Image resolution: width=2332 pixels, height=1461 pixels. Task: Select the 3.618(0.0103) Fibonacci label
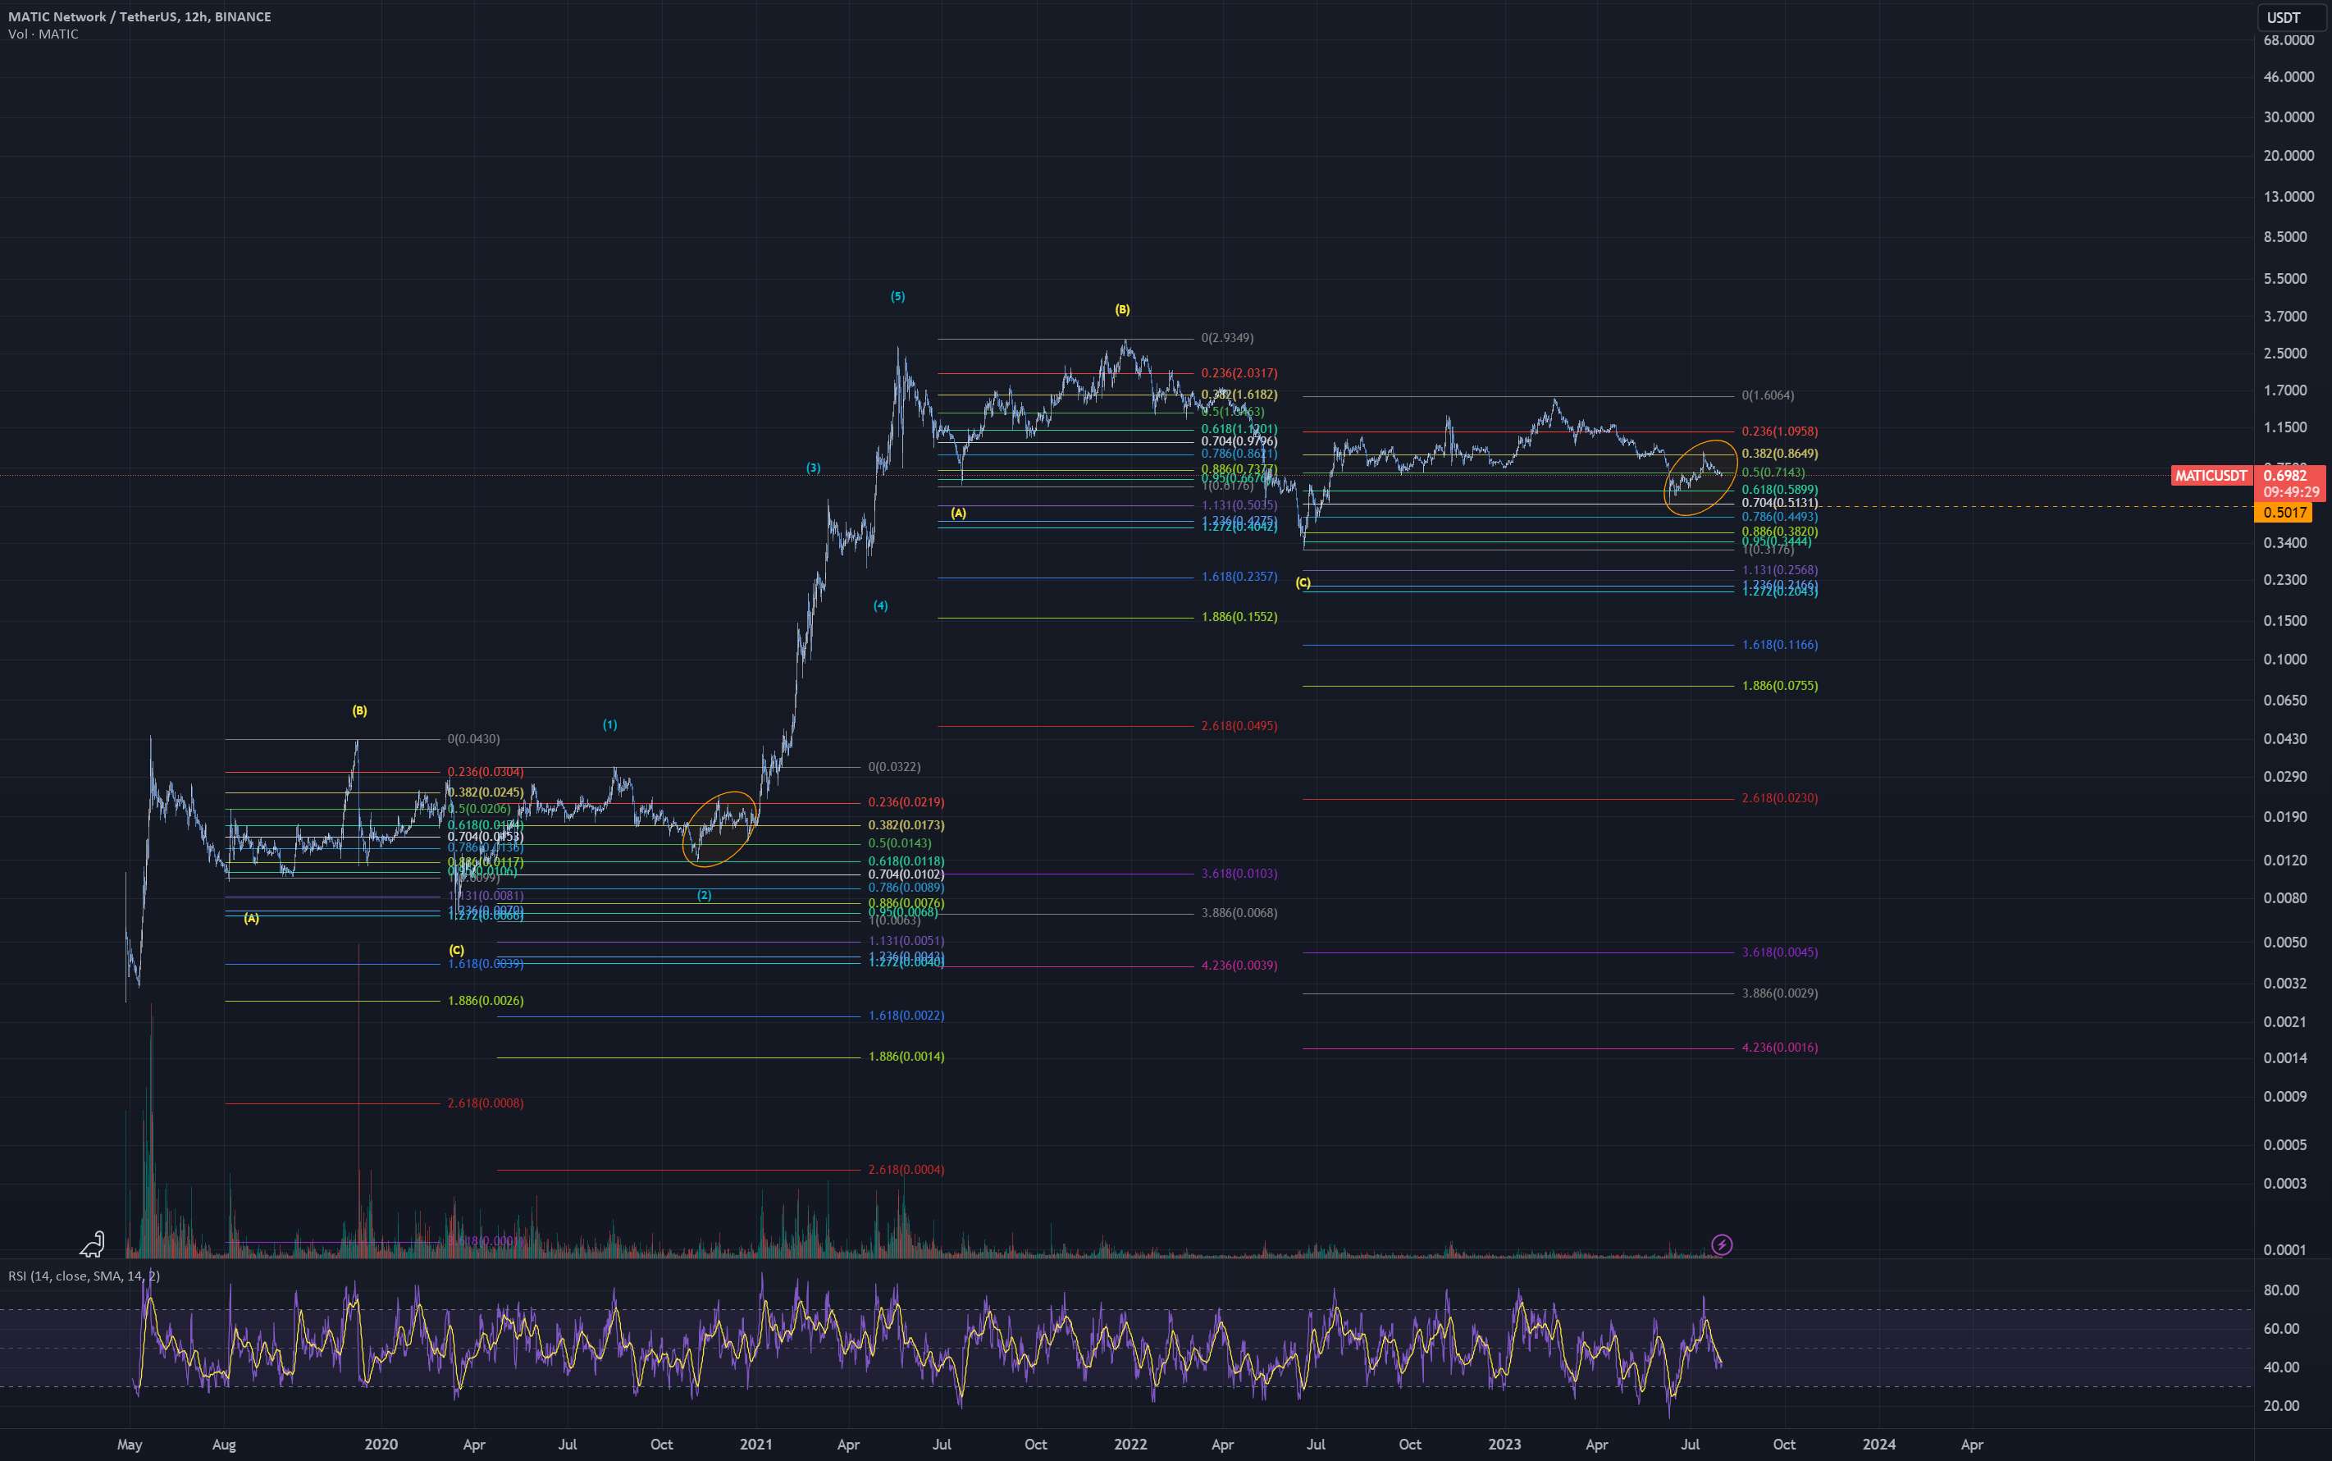[x=1239, y=874]
